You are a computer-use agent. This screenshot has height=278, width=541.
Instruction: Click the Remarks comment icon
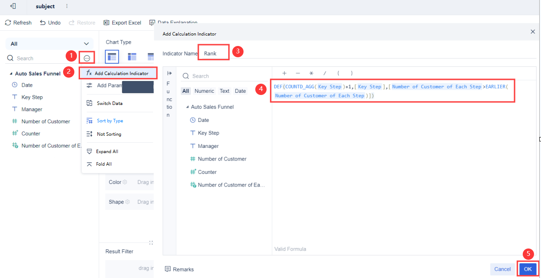(168, 269)
